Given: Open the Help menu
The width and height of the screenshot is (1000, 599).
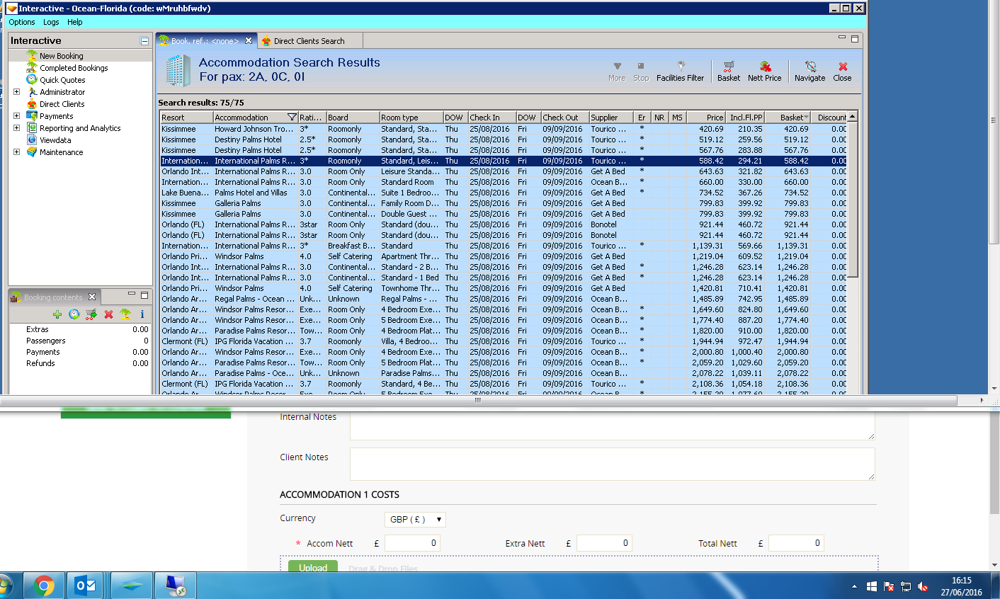Looking at the screenshot, I should click(75, 22).
